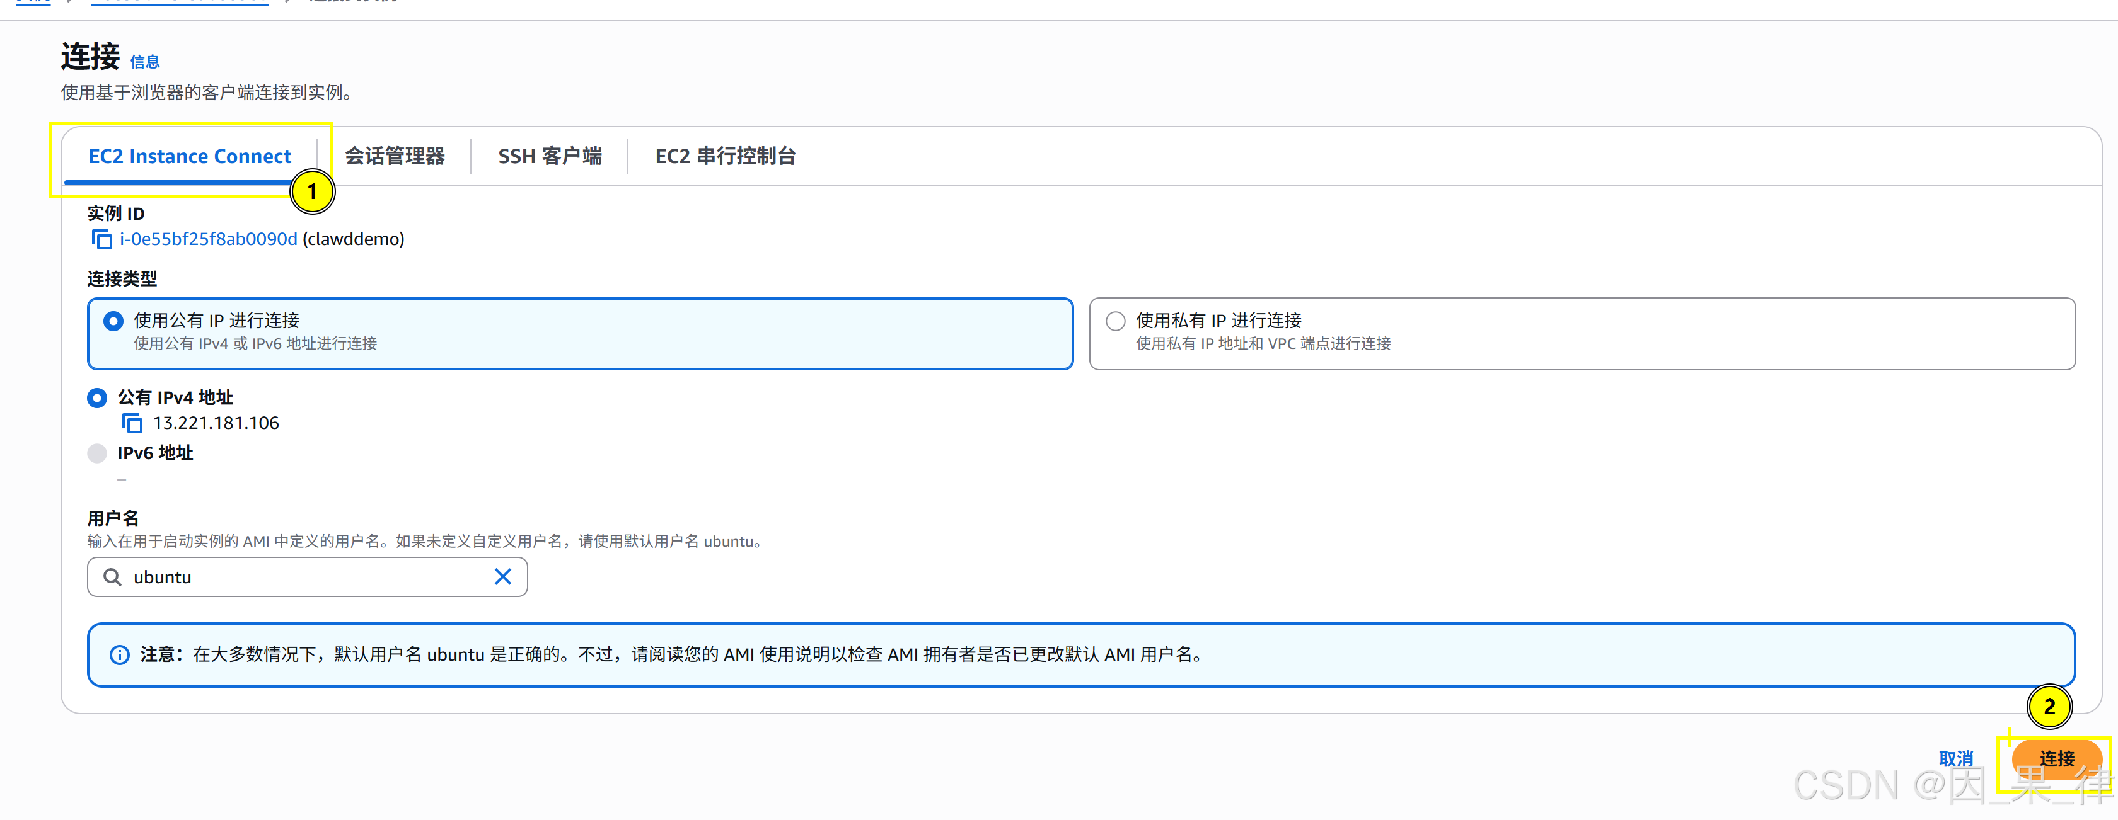Switch to EC2 Instance Connect tab
2118x820 pixels.
[189, 156]
